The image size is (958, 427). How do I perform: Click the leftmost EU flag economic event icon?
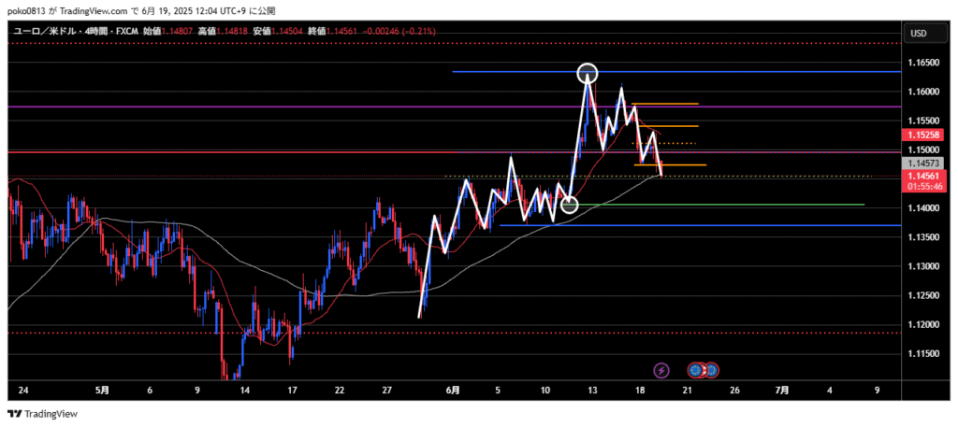[695, 370]
